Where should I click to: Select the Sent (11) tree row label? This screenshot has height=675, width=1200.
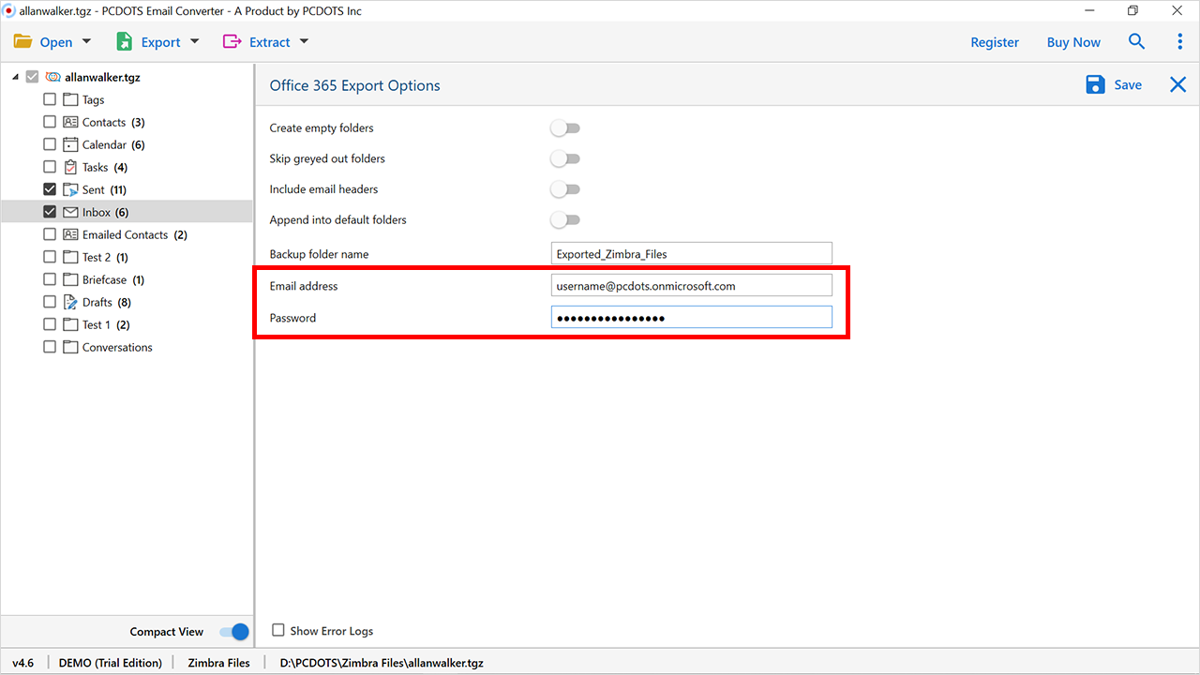(104, 189)
